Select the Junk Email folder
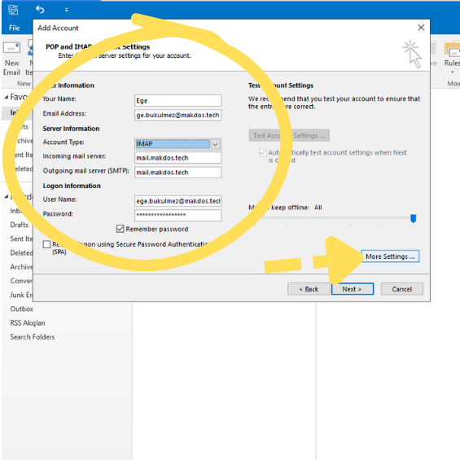The height and width of the screenshot is (460, 460). 21,295
